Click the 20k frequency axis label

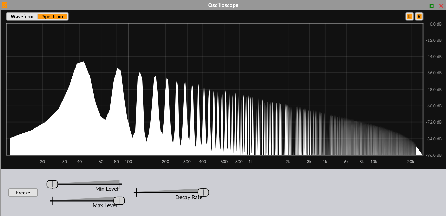point(411,162)
